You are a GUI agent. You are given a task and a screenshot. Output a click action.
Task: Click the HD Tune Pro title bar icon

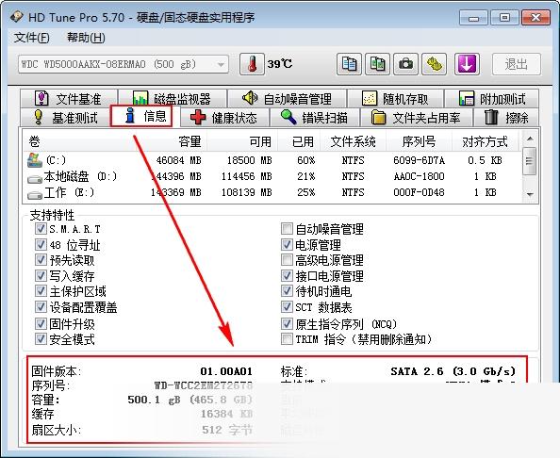(x=17, y=17)
